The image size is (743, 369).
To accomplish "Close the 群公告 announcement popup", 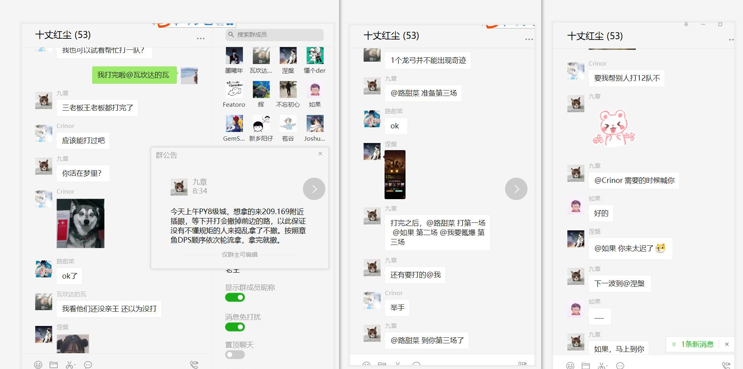I will click(x=320, y=154).
